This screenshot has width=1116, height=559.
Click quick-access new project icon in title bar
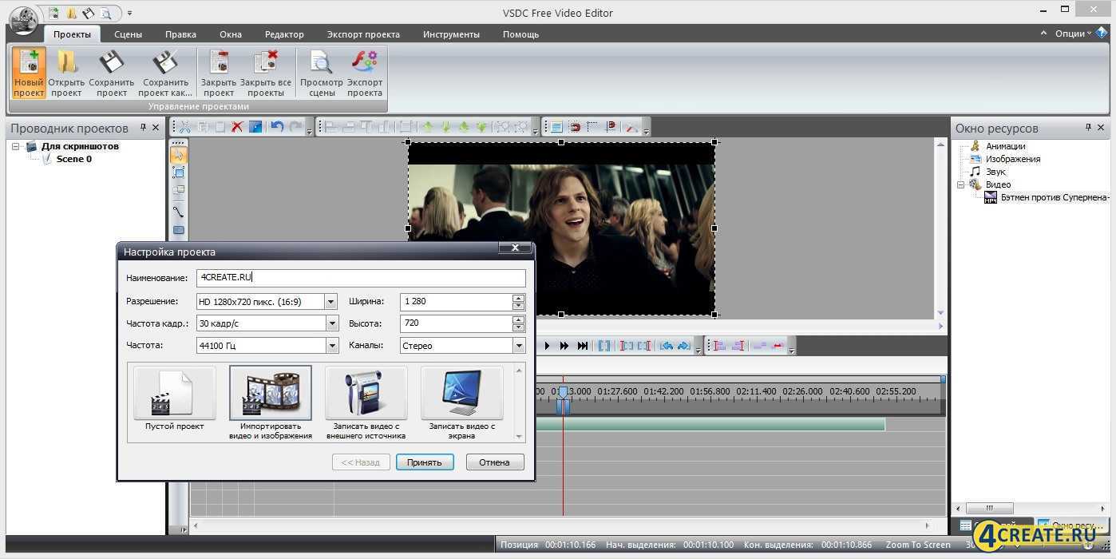pos(54,14)
